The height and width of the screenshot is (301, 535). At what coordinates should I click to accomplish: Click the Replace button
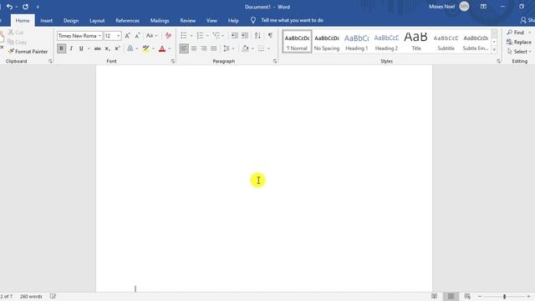[519, 42]
